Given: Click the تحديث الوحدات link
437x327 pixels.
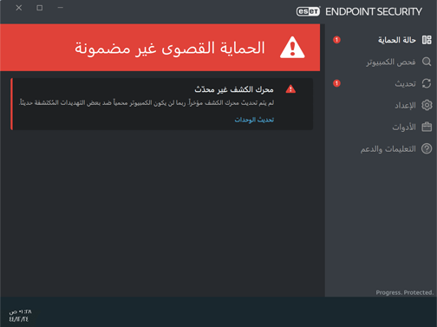Looking at the screenshot, I should click(254, 120).
